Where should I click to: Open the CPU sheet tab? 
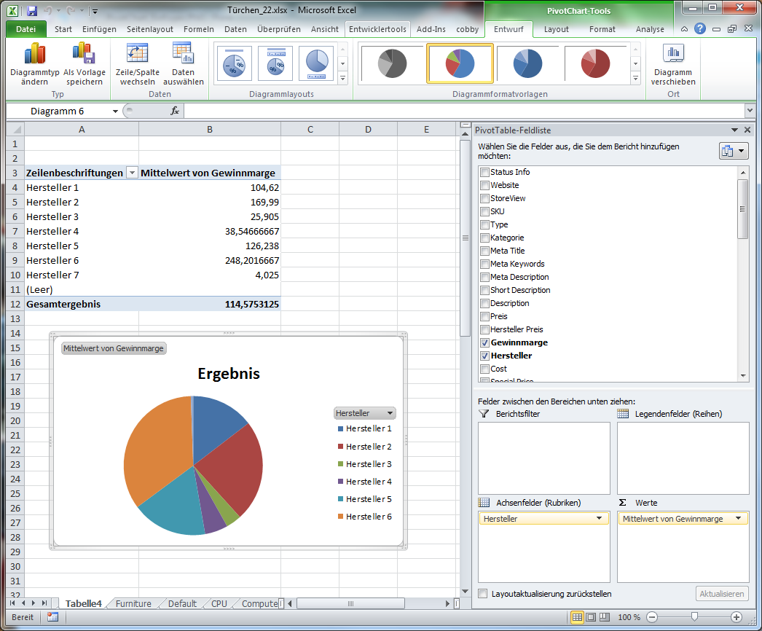click(x=219, y=603)
